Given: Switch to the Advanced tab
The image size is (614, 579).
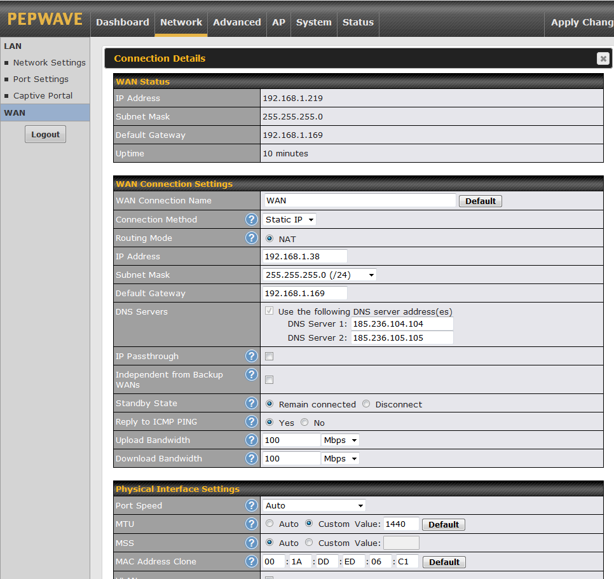Looking at the screenshot, I should tap(236, 22).
